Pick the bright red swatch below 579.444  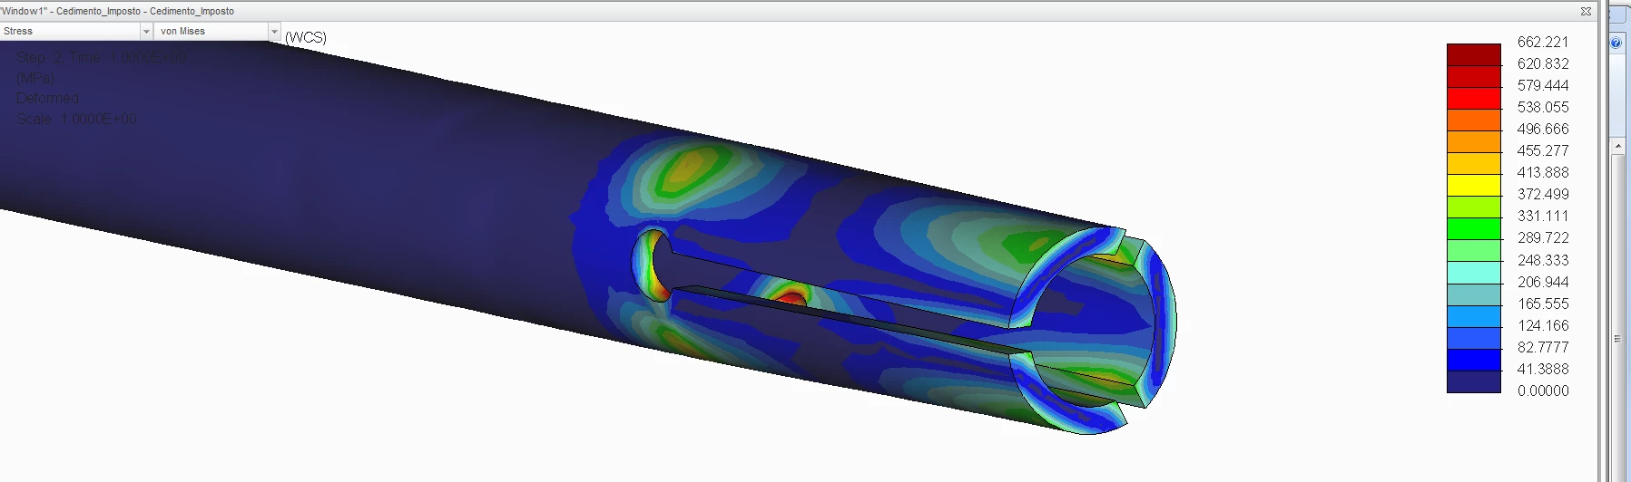[x=1474, y=98]
